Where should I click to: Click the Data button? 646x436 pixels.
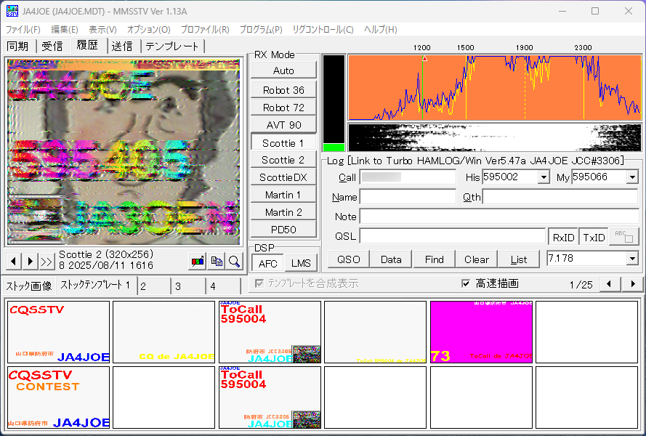(391, 259)
